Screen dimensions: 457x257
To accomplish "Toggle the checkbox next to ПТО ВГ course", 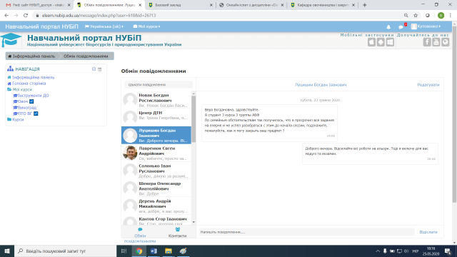I will click(36, 114).
